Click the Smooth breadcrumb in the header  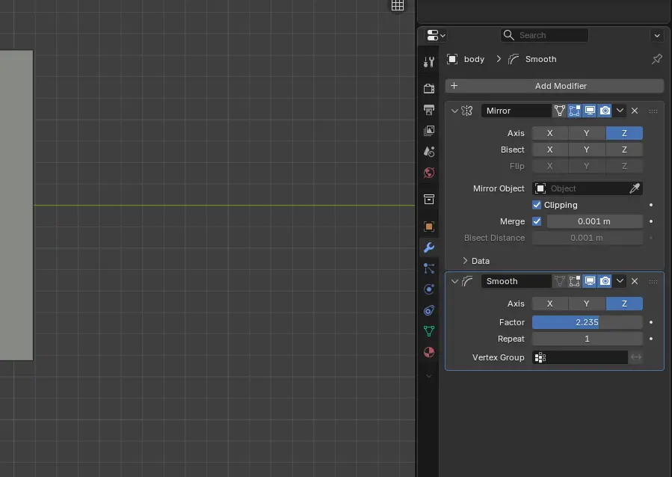[x=540, y=58]
